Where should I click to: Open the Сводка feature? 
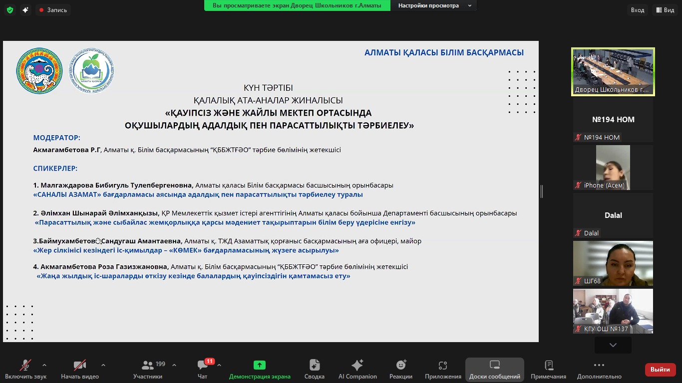pyautogui.click(x=314, y=369)
